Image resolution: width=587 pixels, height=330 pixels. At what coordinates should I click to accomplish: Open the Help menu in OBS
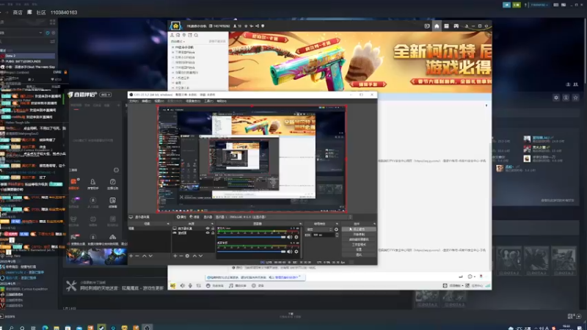tap(222, 101)
